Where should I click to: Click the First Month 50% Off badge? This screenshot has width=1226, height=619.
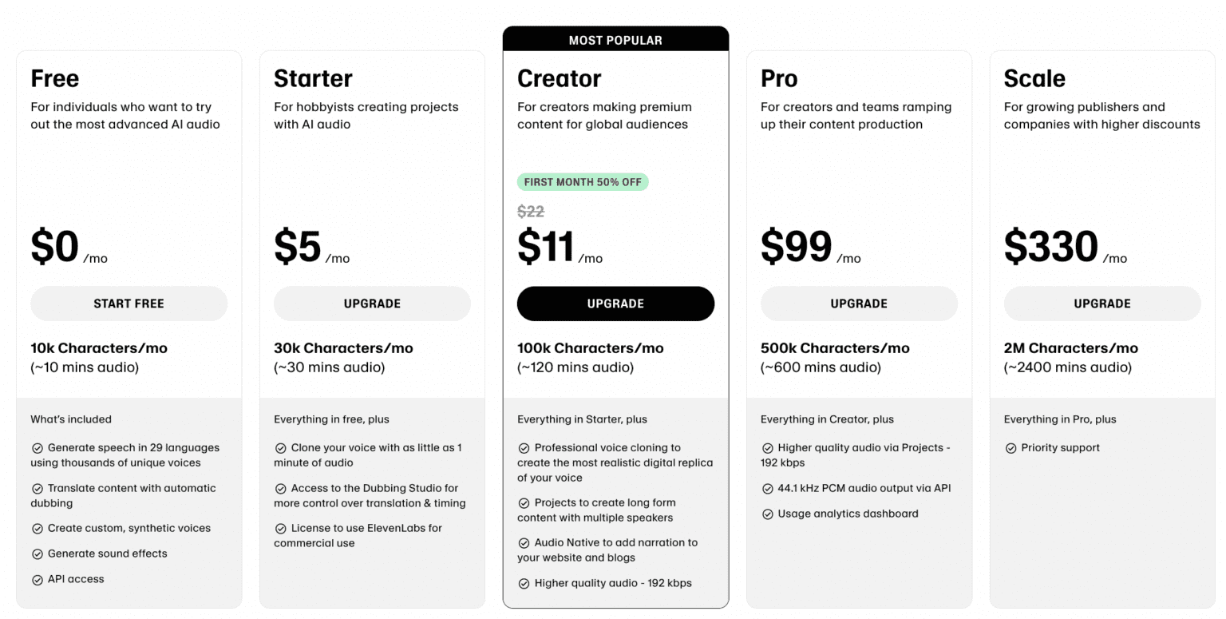[x=583, y=182]
